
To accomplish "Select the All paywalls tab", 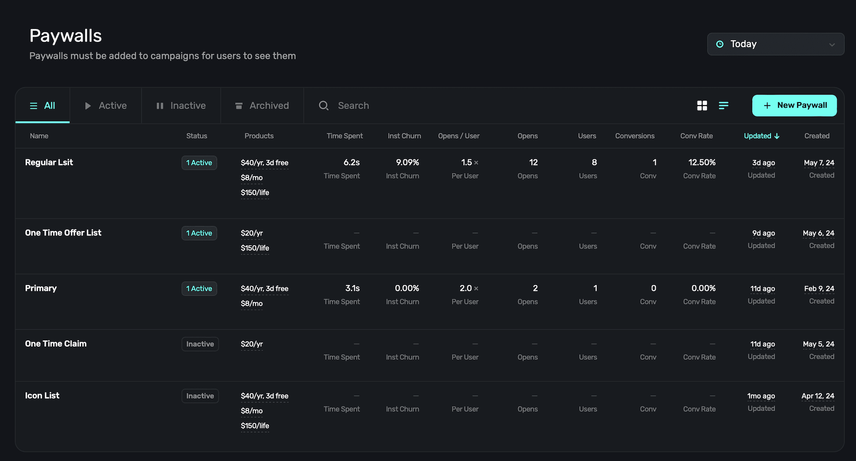I will coord(42,106).
